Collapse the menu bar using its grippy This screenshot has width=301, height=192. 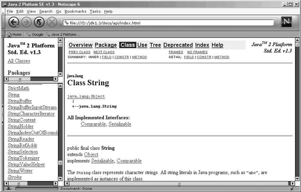click(x=3, y=11)
